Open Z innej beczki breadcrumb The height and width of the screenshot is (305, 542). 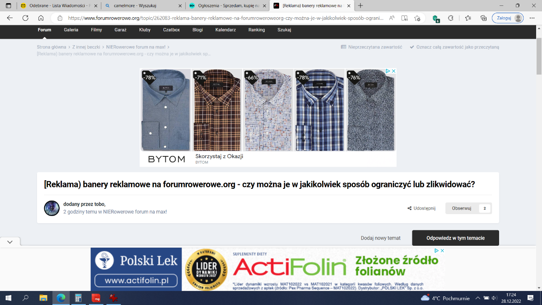86,47
